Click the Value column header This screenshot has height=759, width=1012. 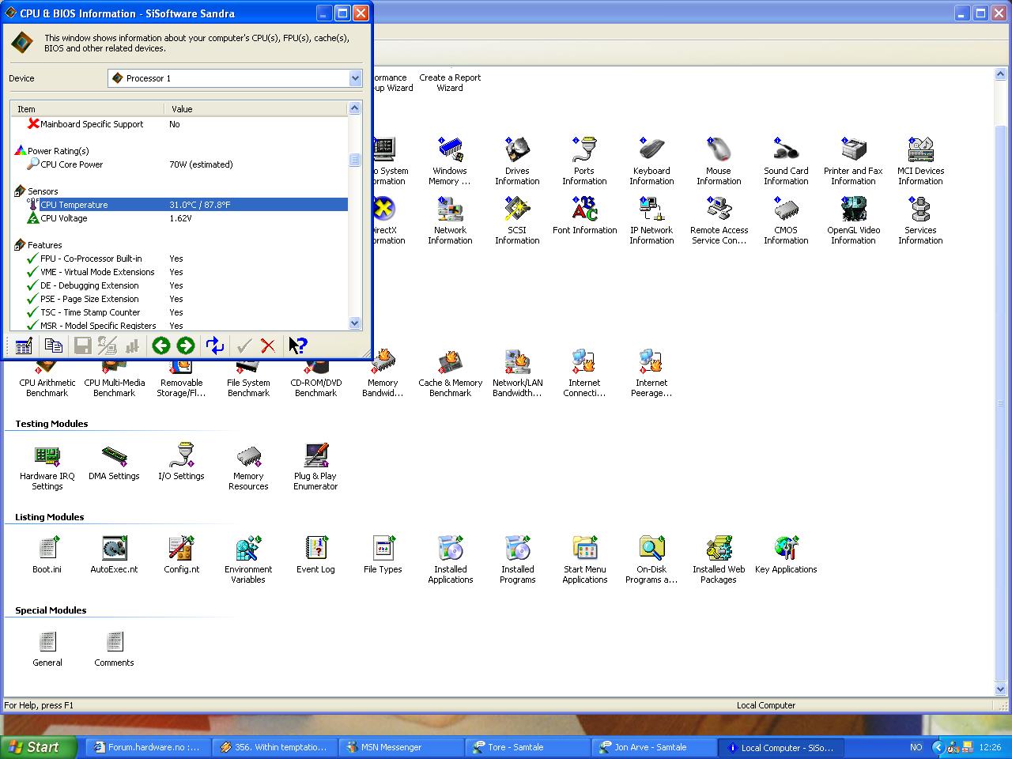[x=255, y=109]
